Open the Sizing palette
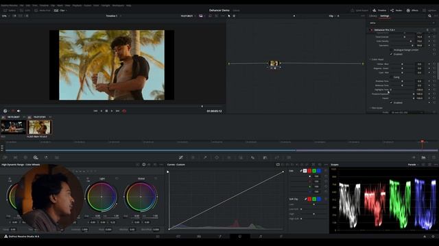The height and width of the screenshot is (246, 439). pos(277,158)
